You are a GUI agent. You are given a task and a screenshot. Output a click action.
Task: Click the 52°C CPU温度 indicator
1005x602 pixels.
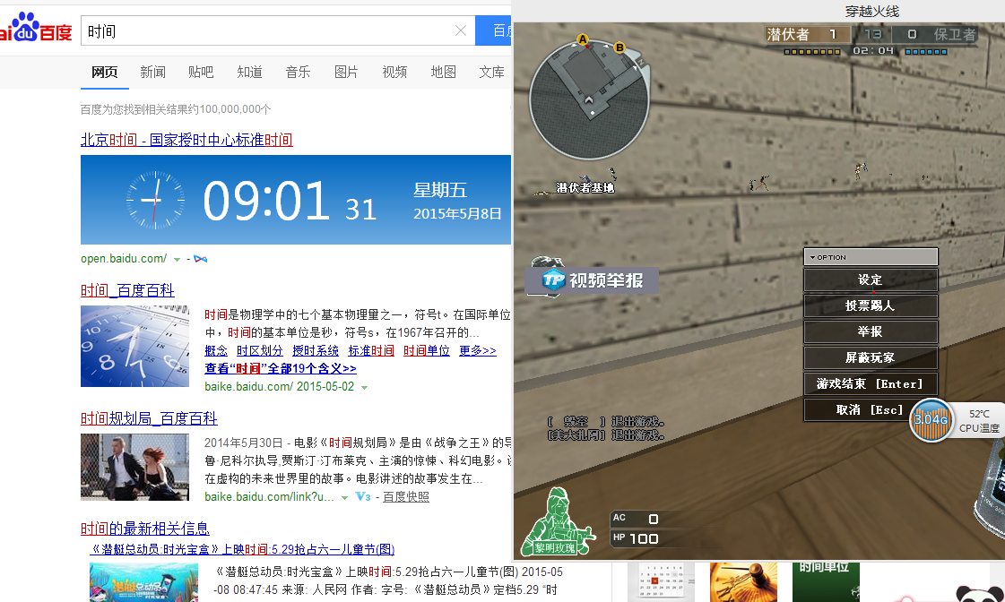979,421
